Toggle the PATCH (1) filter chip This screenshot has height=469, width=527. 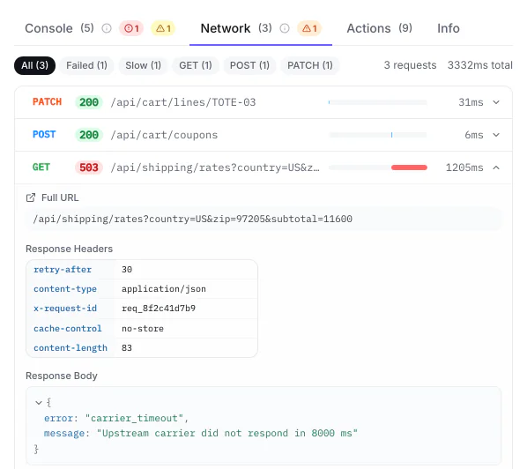(x=310, y=65)
